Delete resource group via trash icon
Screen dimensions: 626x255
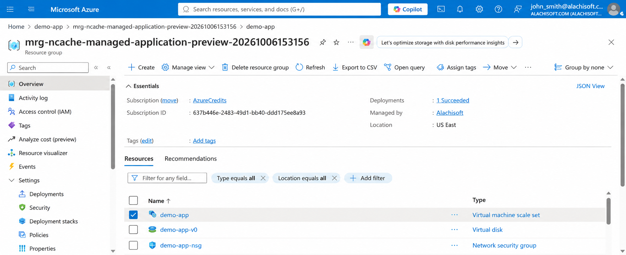[225, 67]
